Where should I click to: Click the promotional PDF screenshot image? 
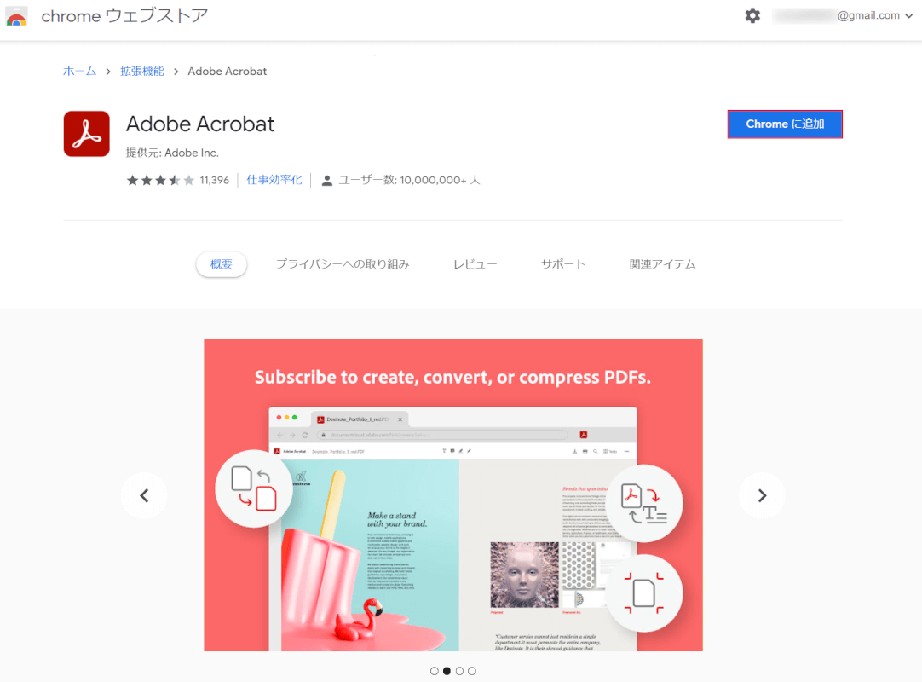click(453, 495)
